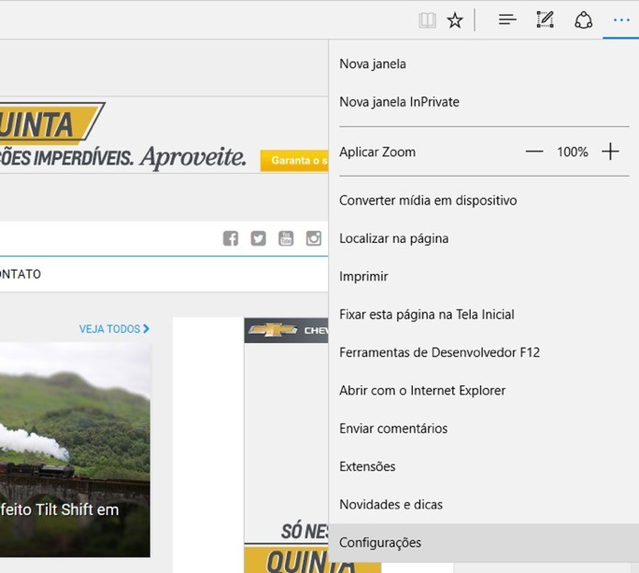Decrease zoom with the minus button

[534, 152]
